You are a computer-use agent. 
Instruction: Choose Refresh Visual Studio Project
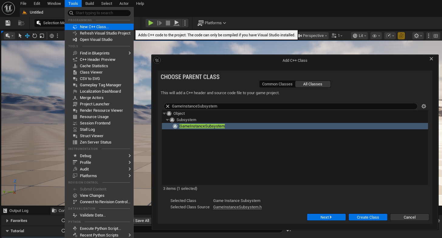[x=105, y=33]
